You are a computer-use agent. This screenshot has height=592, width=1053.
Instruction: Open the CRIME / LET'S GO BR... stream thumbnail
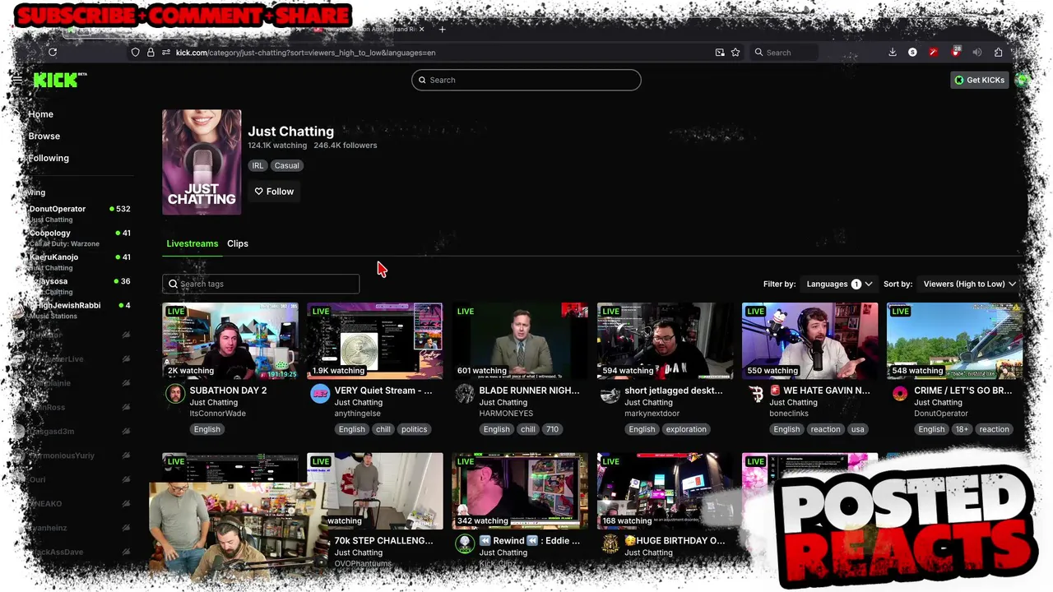[x=954, y=341]
